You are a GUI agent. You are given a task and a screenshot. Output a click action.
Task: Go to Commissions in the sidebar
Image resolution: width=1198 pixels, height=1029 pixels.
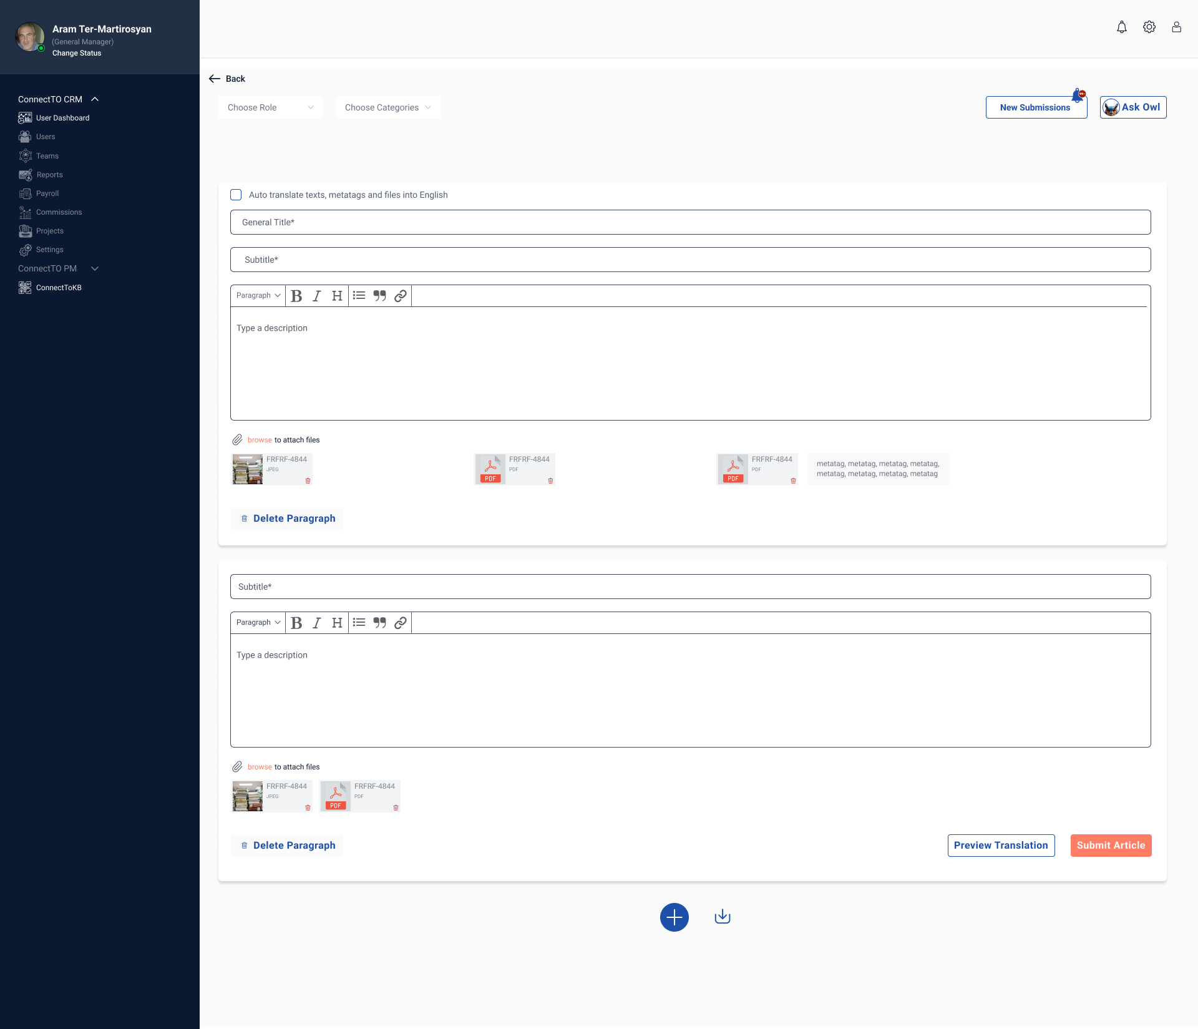[x=59, y=212]
